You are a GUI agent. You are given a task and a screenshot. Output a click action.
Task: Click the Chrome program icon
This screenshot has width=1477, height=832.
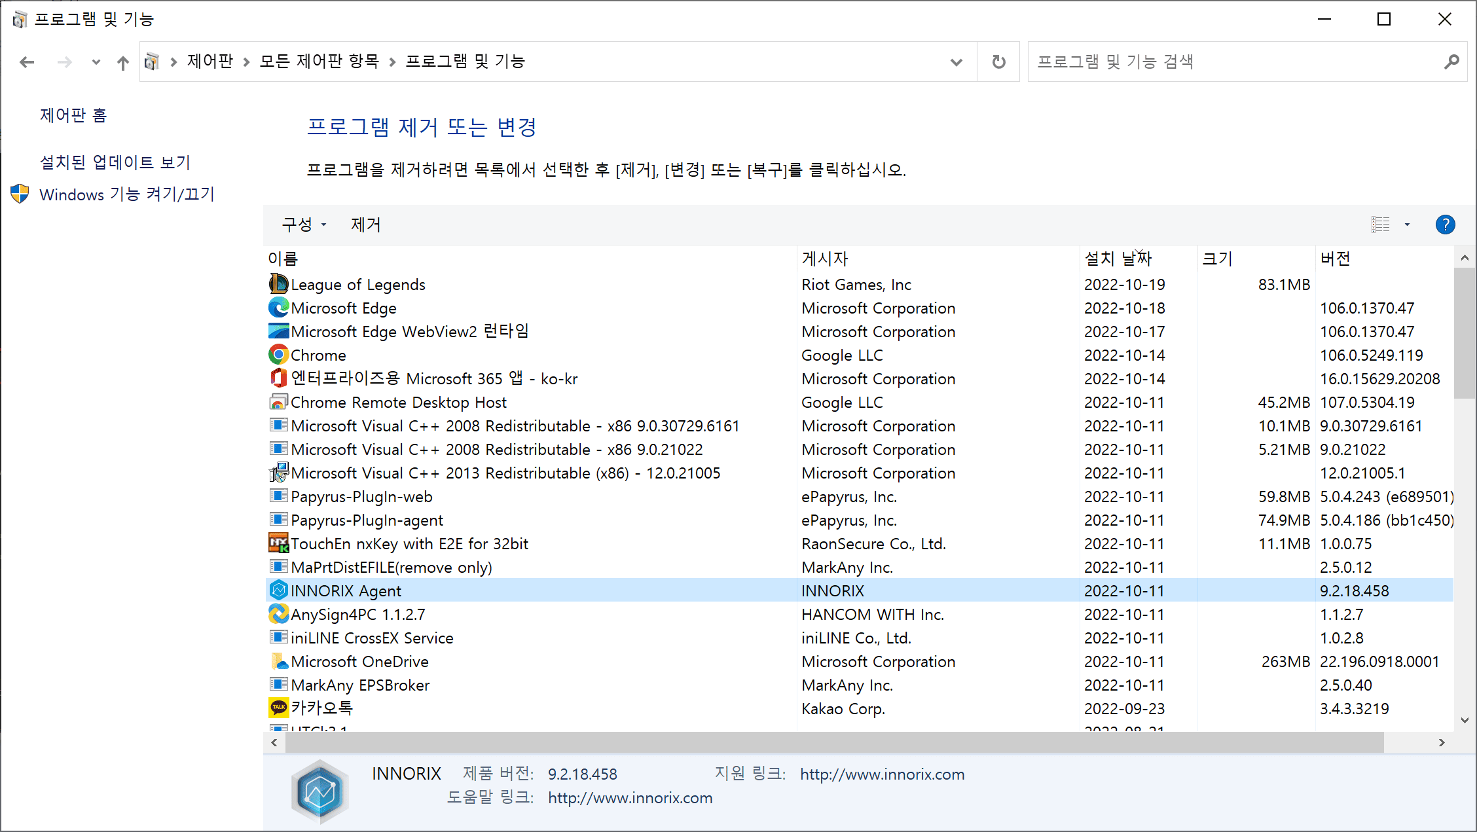(x=278, y=355)
